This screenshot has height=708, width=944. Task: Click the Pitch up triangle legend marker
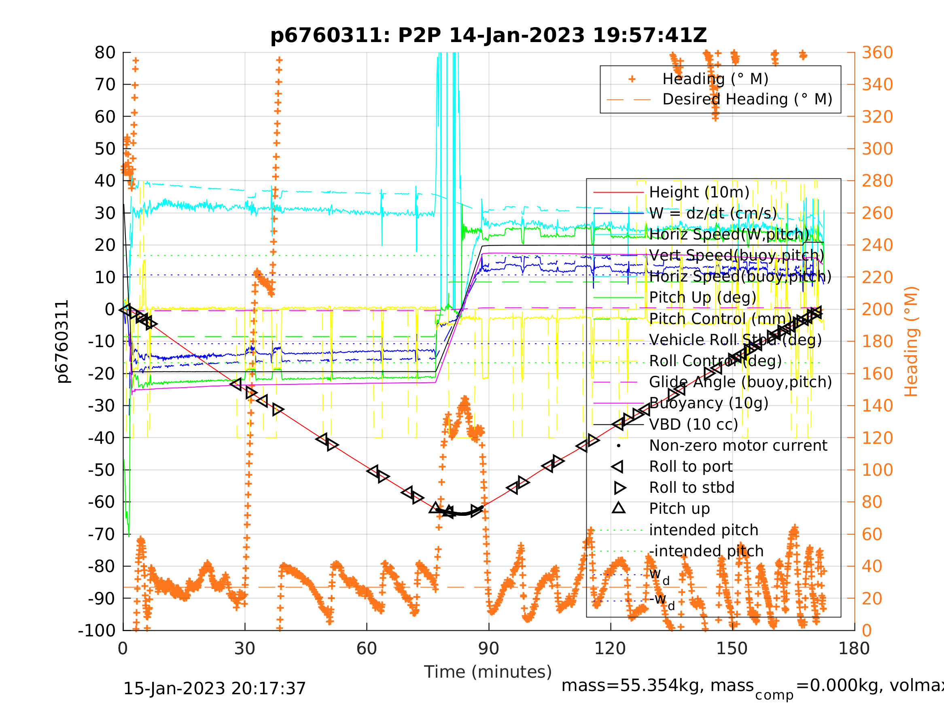tap(619, 507)
